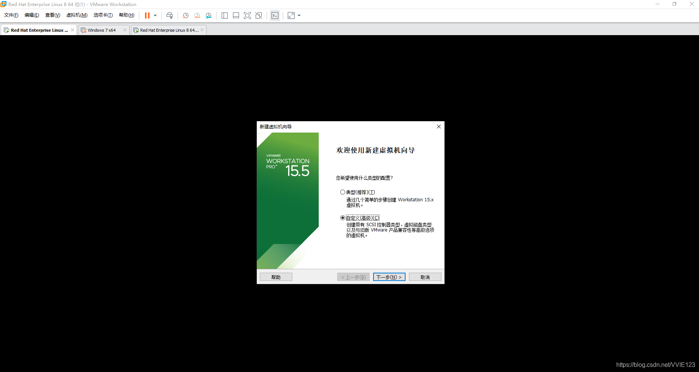Viewport: 699px width, 372px height.
Task: Click the revert to snapshot icon
Action: click(x=197, y=15)
